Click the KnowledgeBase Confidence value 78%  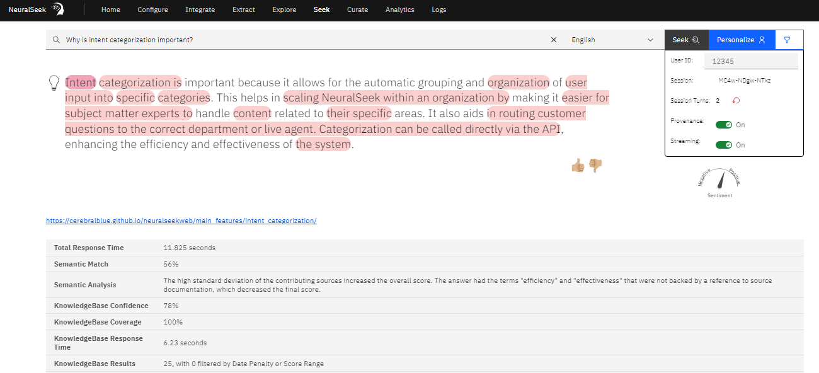click(171, 306)
